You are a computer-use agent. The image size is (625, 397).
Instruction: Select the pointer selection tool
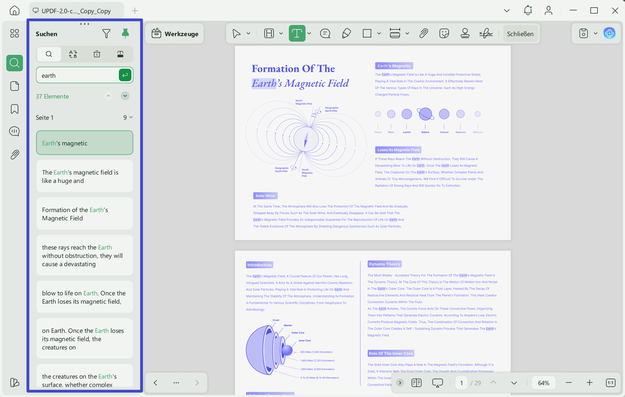[236, 34]
